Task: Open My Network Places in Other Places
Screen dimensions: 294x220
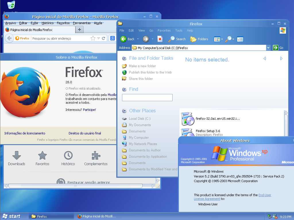Action: pyautogui.click(x=140, y=144)
